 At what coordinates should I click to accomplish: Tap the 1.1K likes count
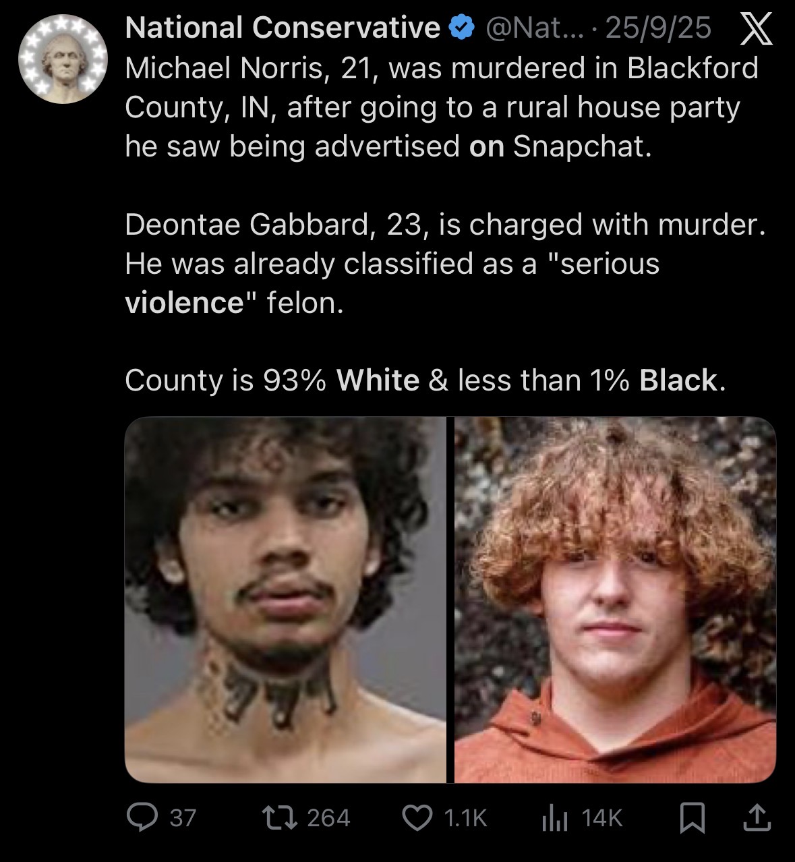click(465, 818)
